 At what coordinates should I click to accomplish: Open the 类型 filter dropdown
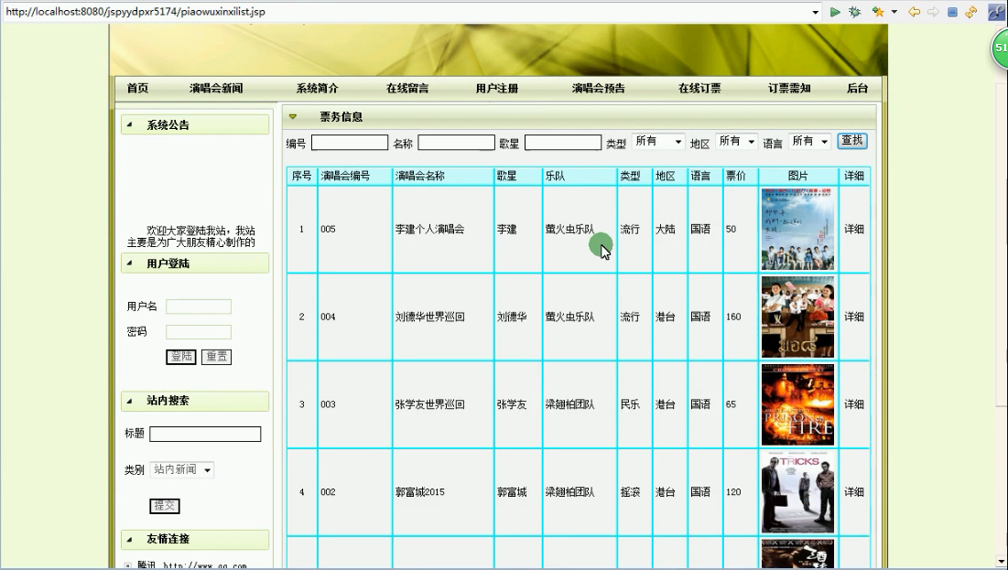[658, 142]
